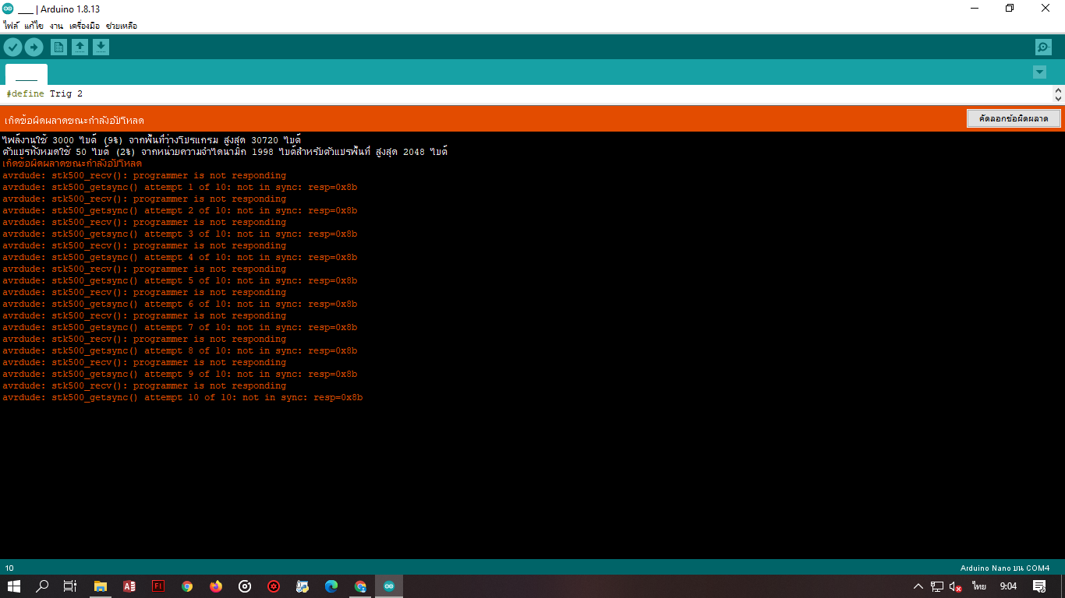Open the white circular ring taskbar app
Screen dimensions: 1065x598
coord(245,586)
